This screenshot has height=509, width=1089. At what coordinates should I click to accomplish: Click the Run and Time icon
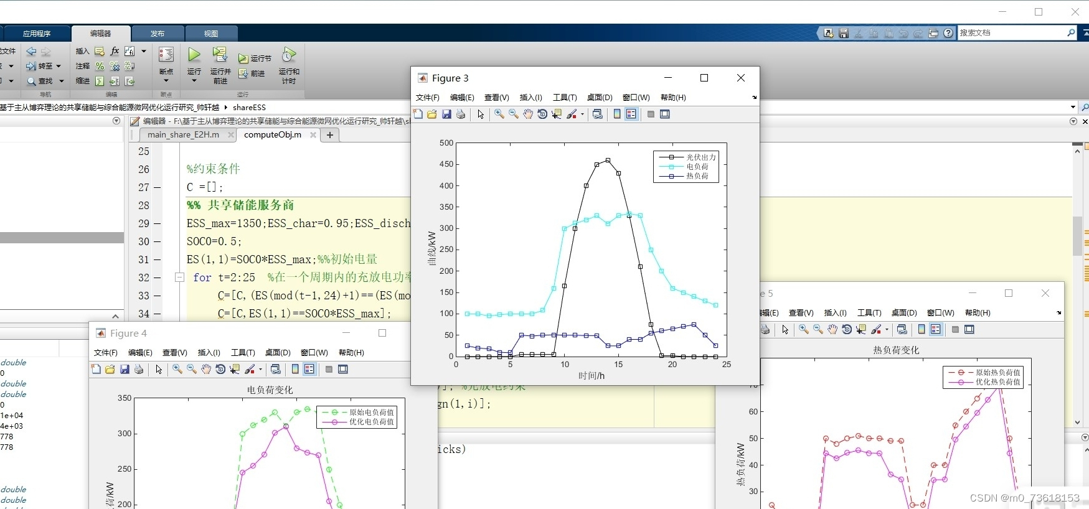tap(288, 55)
